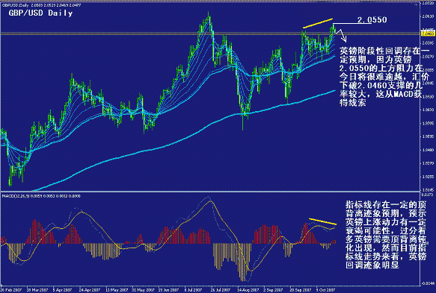Click the "26 Feb 2007" date label
This screenshot has width=436, height=293.
click(10, 290)
